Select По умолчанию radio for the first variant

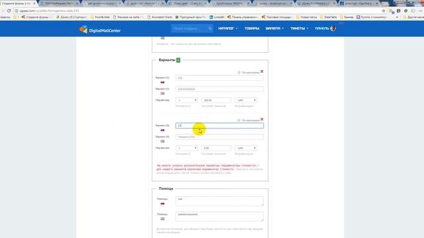pyautogui.click(x=239, y=72)
